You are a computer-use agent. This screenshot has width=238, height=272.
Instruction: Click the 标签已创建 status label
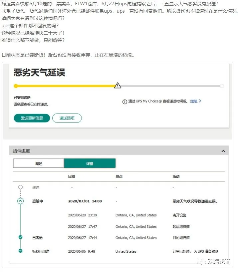41,251
